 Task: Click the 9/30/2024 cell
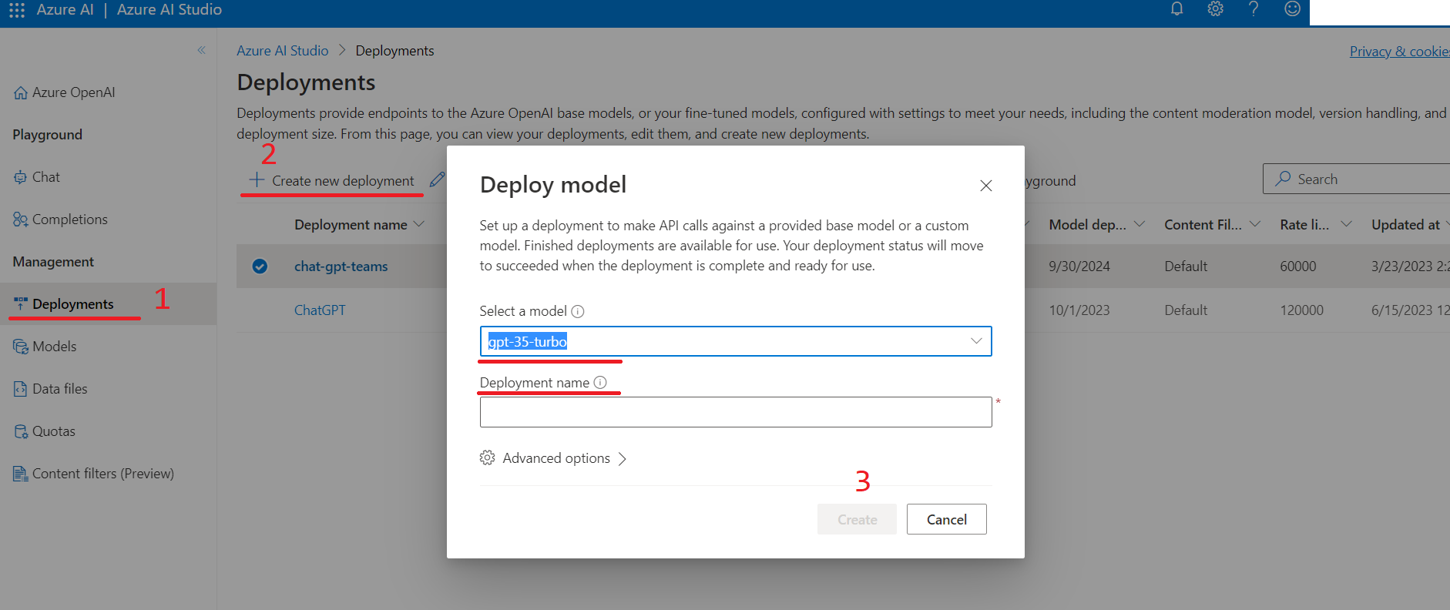(x=1079, y=266)
